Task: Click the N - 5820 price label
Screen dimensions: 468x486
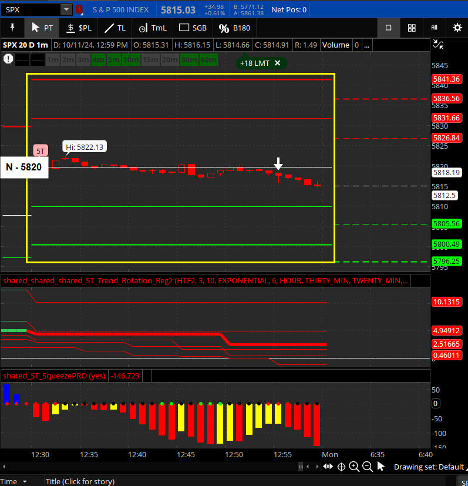Action: (24, 167)
